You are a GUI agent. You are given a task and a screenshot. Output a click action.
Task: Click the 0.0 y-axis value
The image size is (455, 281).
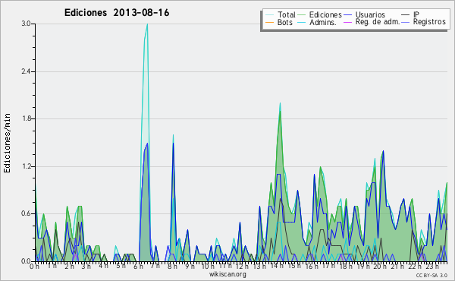[26, 261]
